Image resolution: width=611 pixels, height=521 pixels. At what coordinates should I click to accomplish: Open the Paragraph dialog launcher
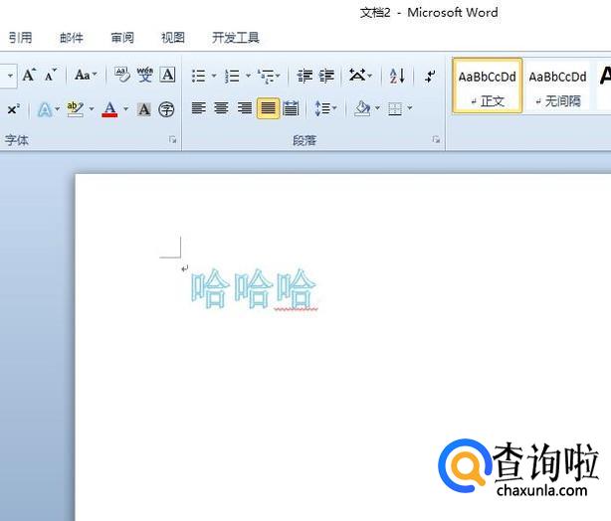click(436, 139)
